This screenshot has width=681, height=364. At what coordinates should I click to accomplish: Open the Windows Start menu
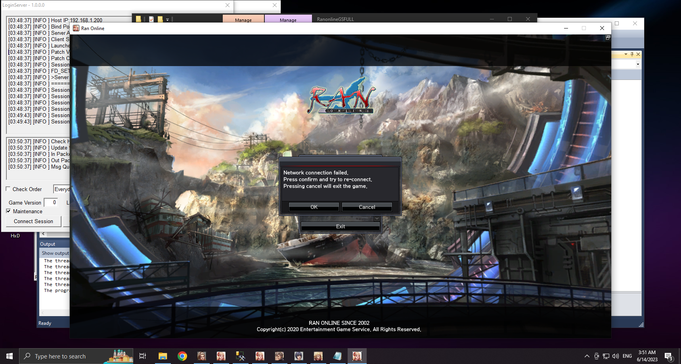coord(10,356)
